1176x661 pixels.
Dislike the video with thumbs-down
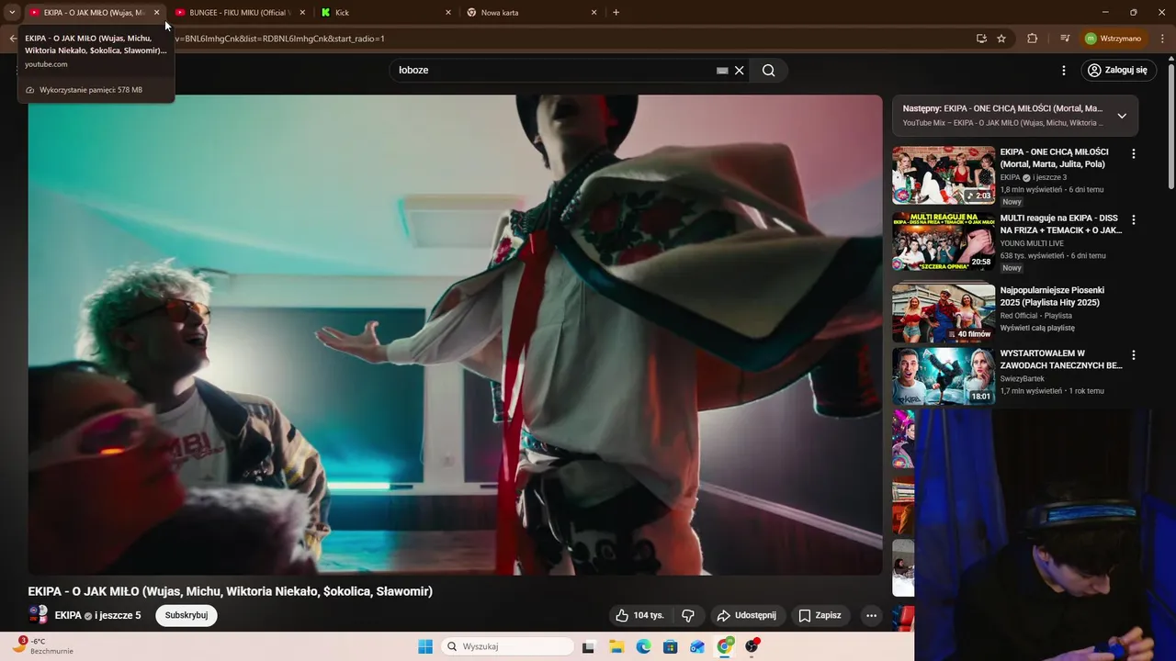coord(688,615)
